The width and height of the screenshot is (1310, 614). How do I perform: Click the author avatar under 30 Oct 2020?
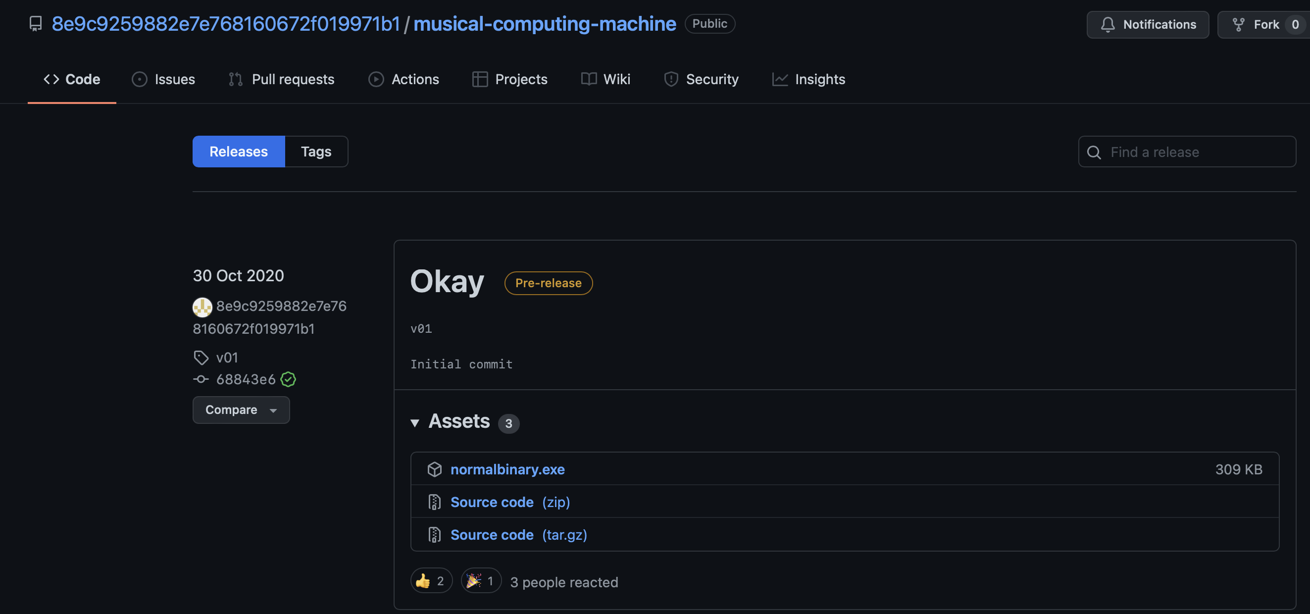click(x=202, y=307)
